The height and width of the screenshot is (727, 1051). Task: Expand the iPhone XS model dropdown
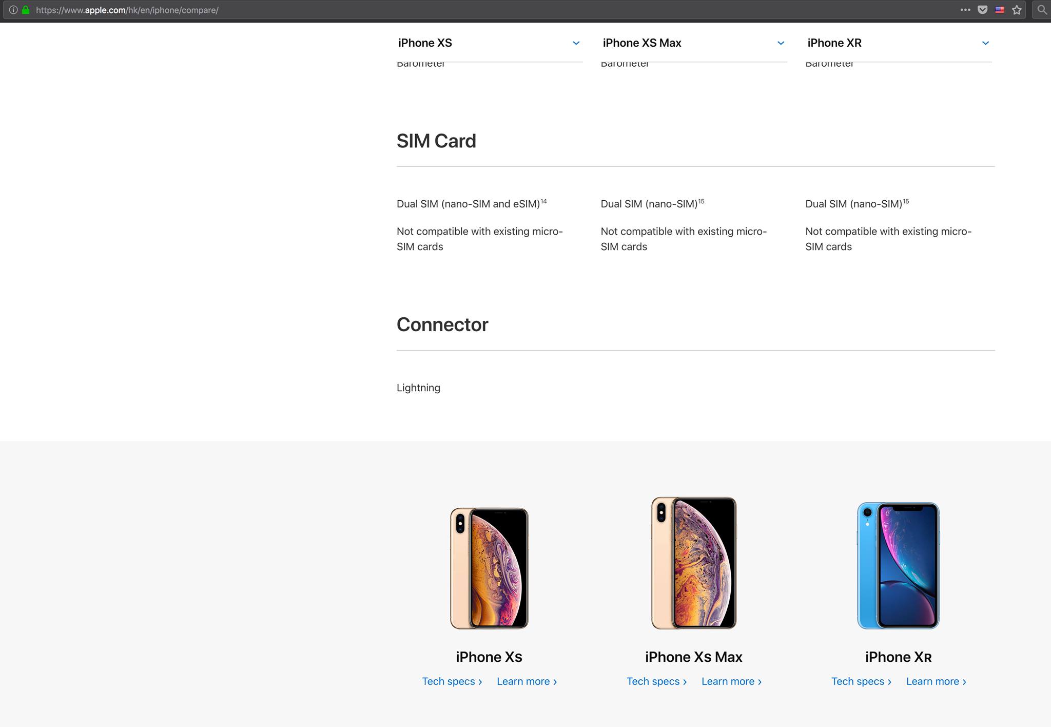(576, 43)
